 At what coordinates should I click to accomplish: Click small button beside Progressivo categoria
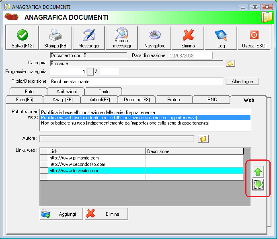click(x=90, y=71)
